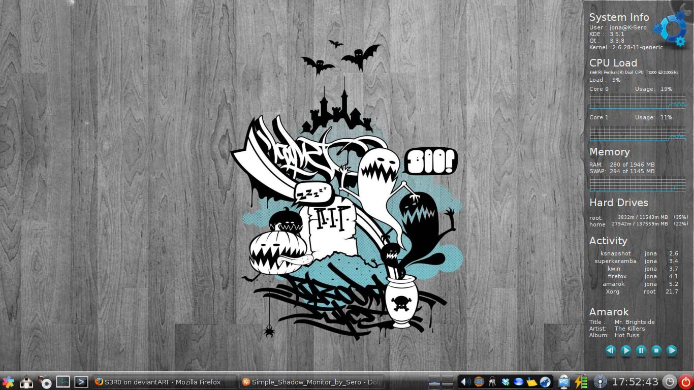Click the Core 0 usage graph

638,101
